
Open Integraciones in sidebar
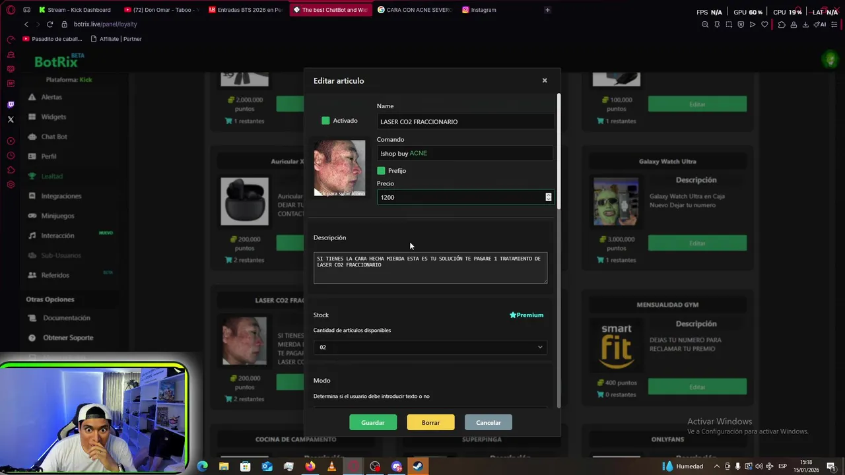pyautogui.click(x=61, y=196)
